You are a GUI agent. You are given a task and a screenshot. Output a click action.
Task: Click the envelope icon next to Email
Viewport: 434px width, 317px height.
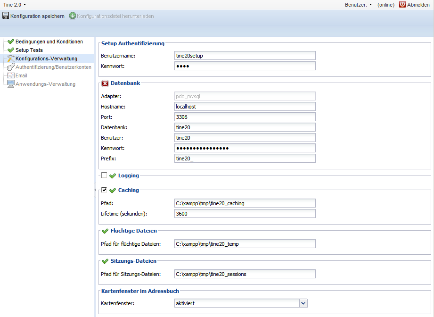click(11, 75)
